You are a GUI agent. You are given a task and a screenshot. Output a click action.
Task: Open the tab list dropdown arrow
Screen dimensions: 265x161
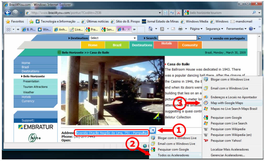(x=13, y=29)
